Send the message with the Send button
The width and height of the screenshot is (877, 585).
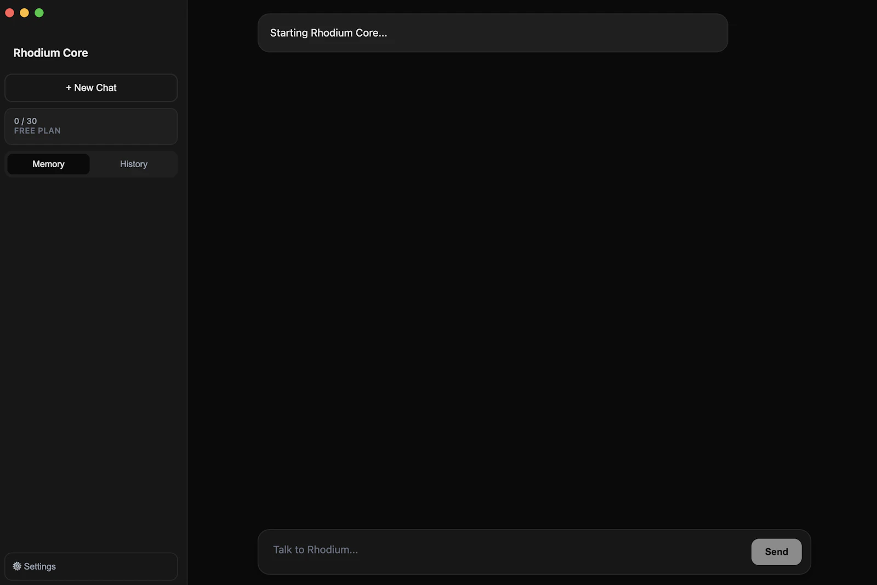(776, 552)
